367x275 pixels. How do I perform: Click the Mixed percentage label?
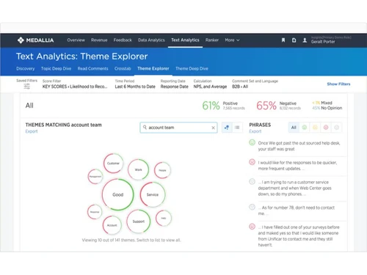pos(322,103)
